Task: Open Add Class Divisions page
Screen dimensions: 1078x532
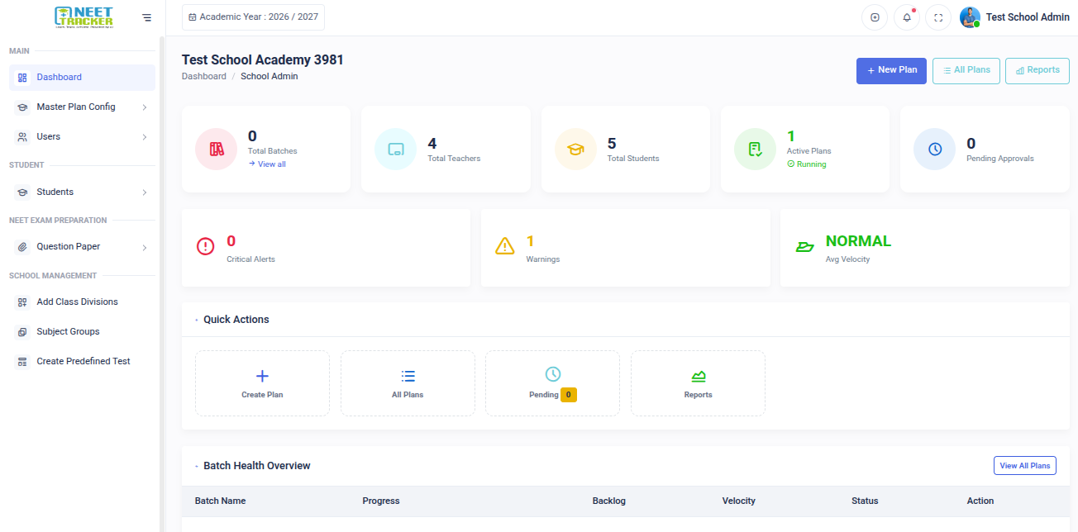Action: [82, 302]
